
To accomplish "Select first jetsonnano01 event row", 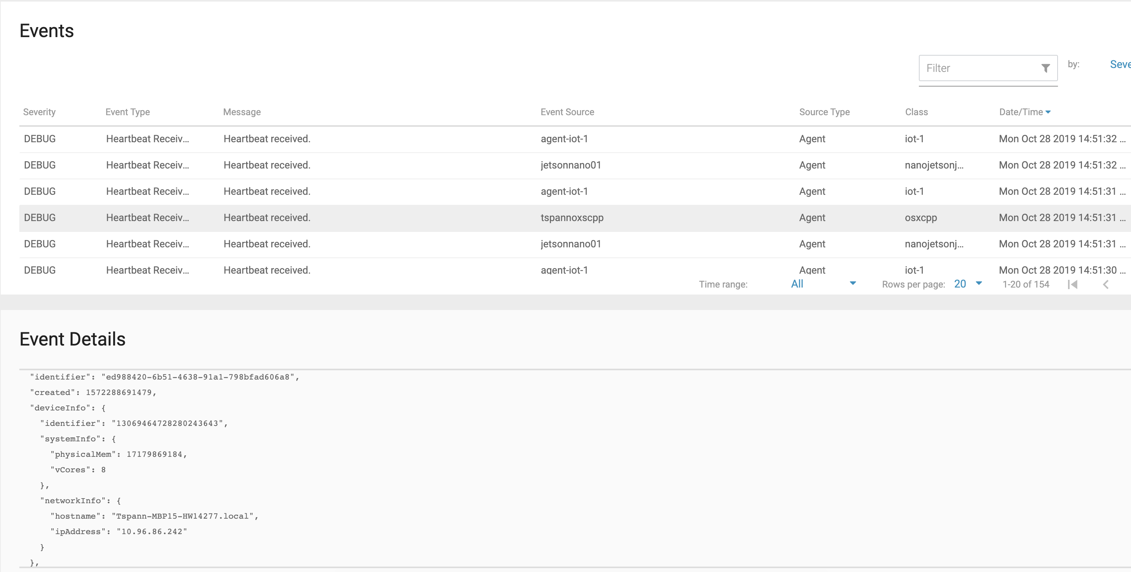I will (x=570, y=165).
